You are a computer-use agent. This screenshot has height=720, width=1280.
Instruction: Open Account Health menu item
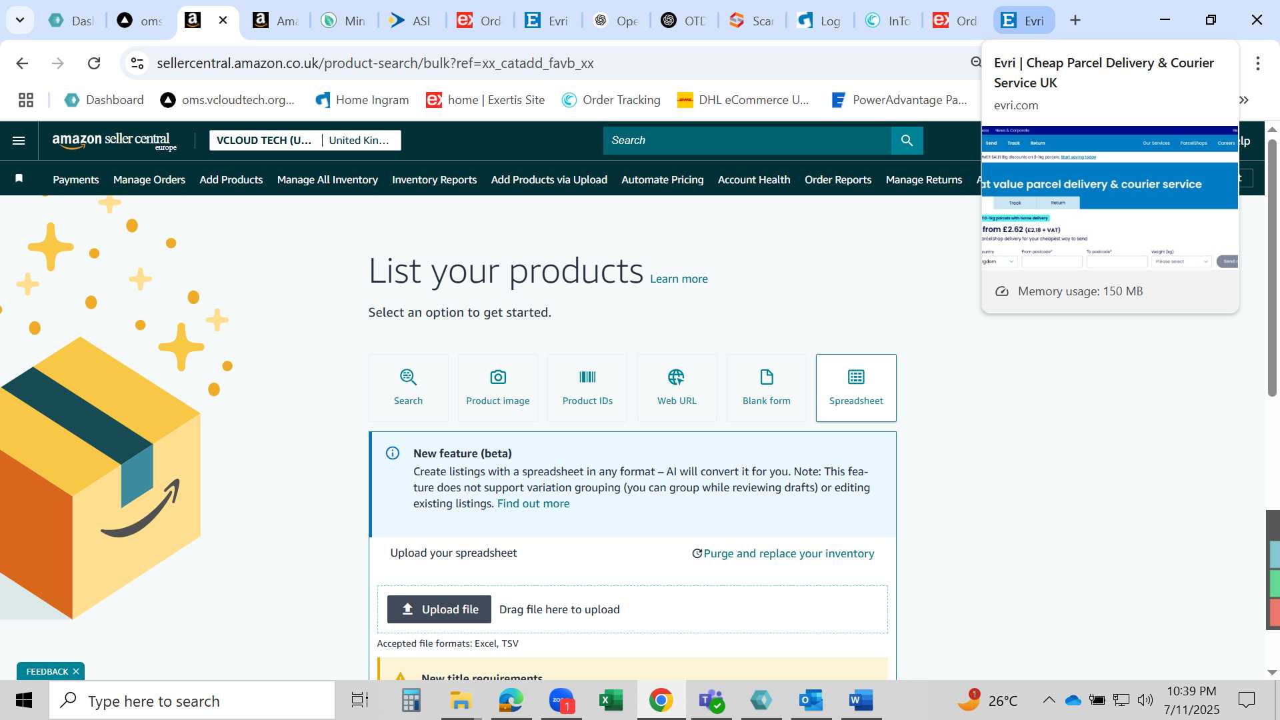754,179
